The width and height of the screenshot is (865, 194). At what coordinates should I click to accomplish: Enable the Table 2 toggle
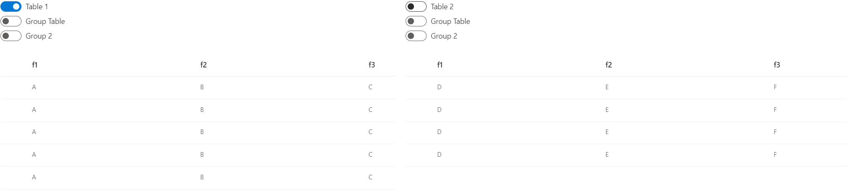click(416, 7)
